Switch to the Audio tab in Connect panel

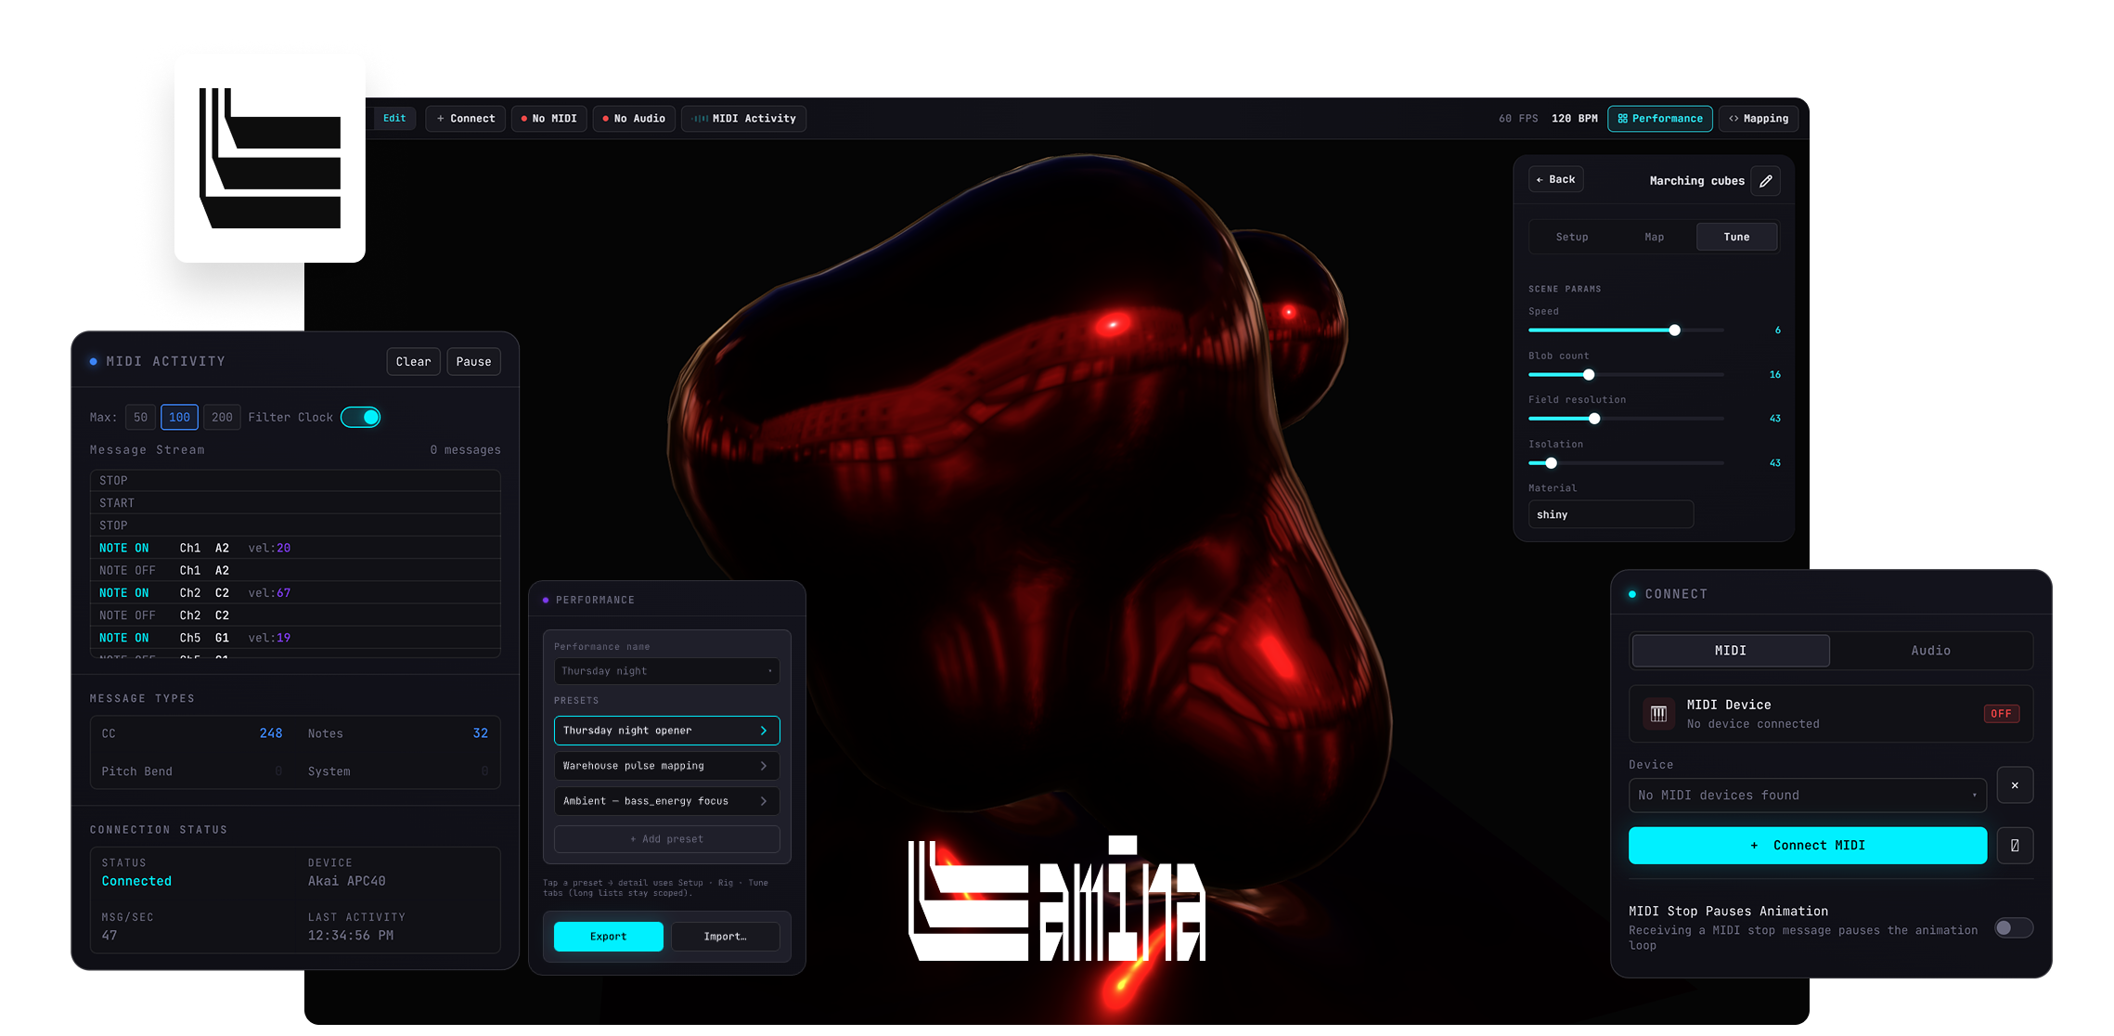tap(1930, 651)
